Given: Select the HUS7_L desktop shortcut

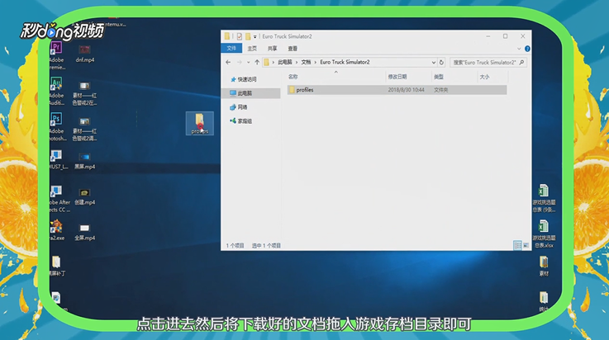Looking at the screenshot, I should [59, 160].
